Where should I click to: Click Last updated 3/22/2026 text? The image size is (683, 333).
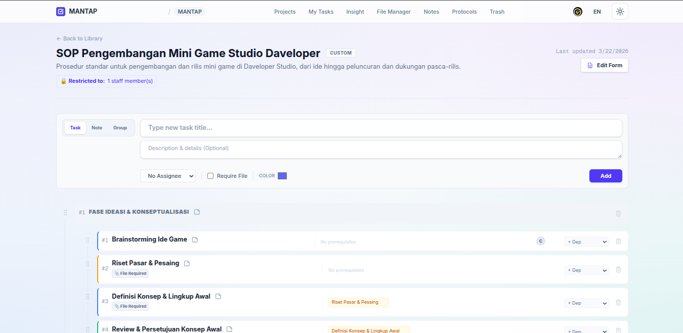pos(592,51)
